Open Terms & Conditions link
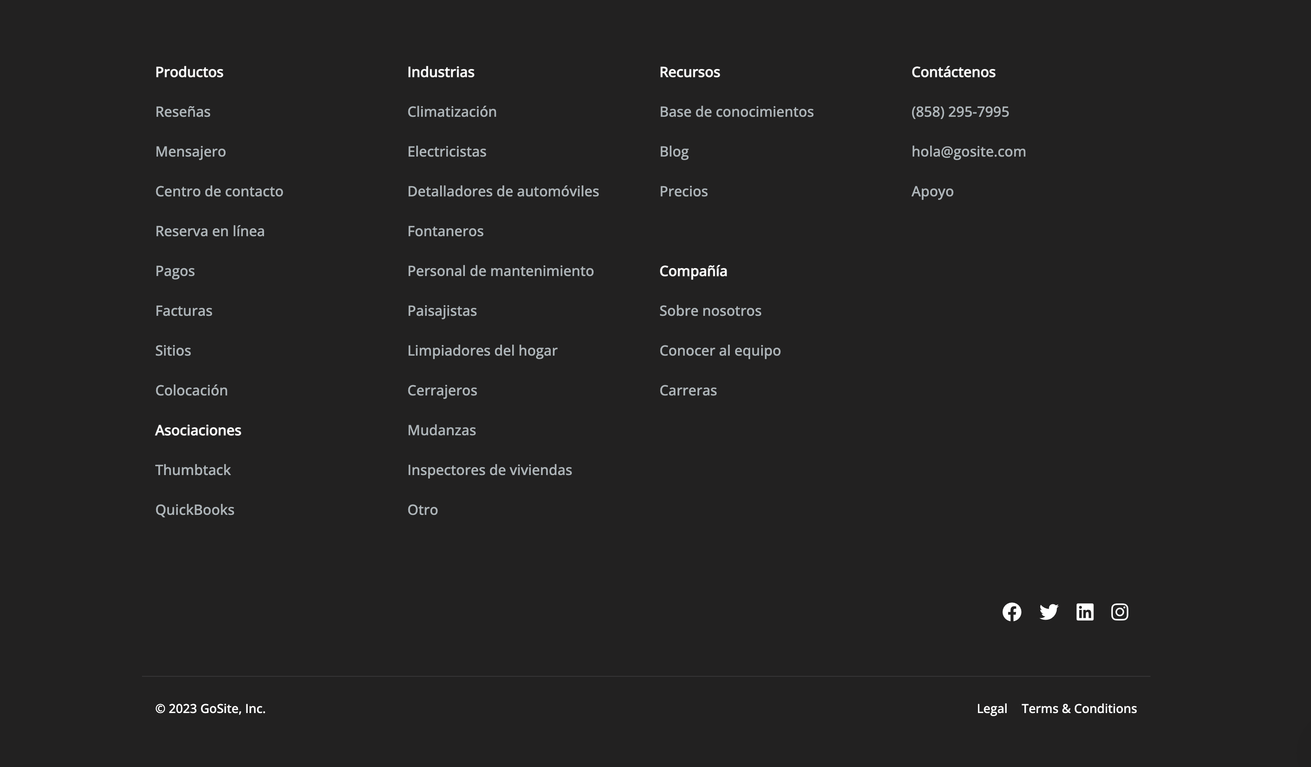Image resolution: width=1311 pixels, height=767 pixels. pos(1079,709)
